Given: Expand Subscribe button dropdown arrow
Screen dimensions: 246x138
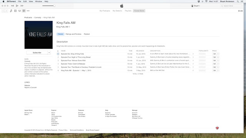Looking at the screenshot, I should pos(49,53).
